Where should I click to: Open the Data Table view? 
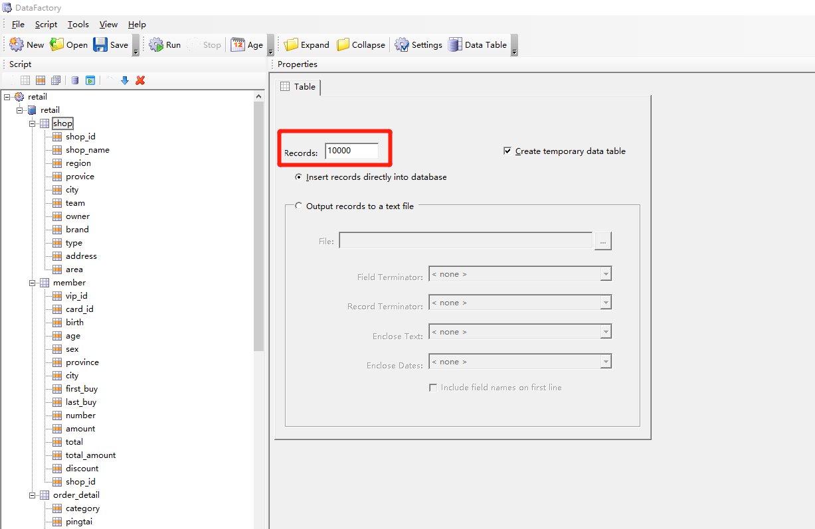pos(478,45)
